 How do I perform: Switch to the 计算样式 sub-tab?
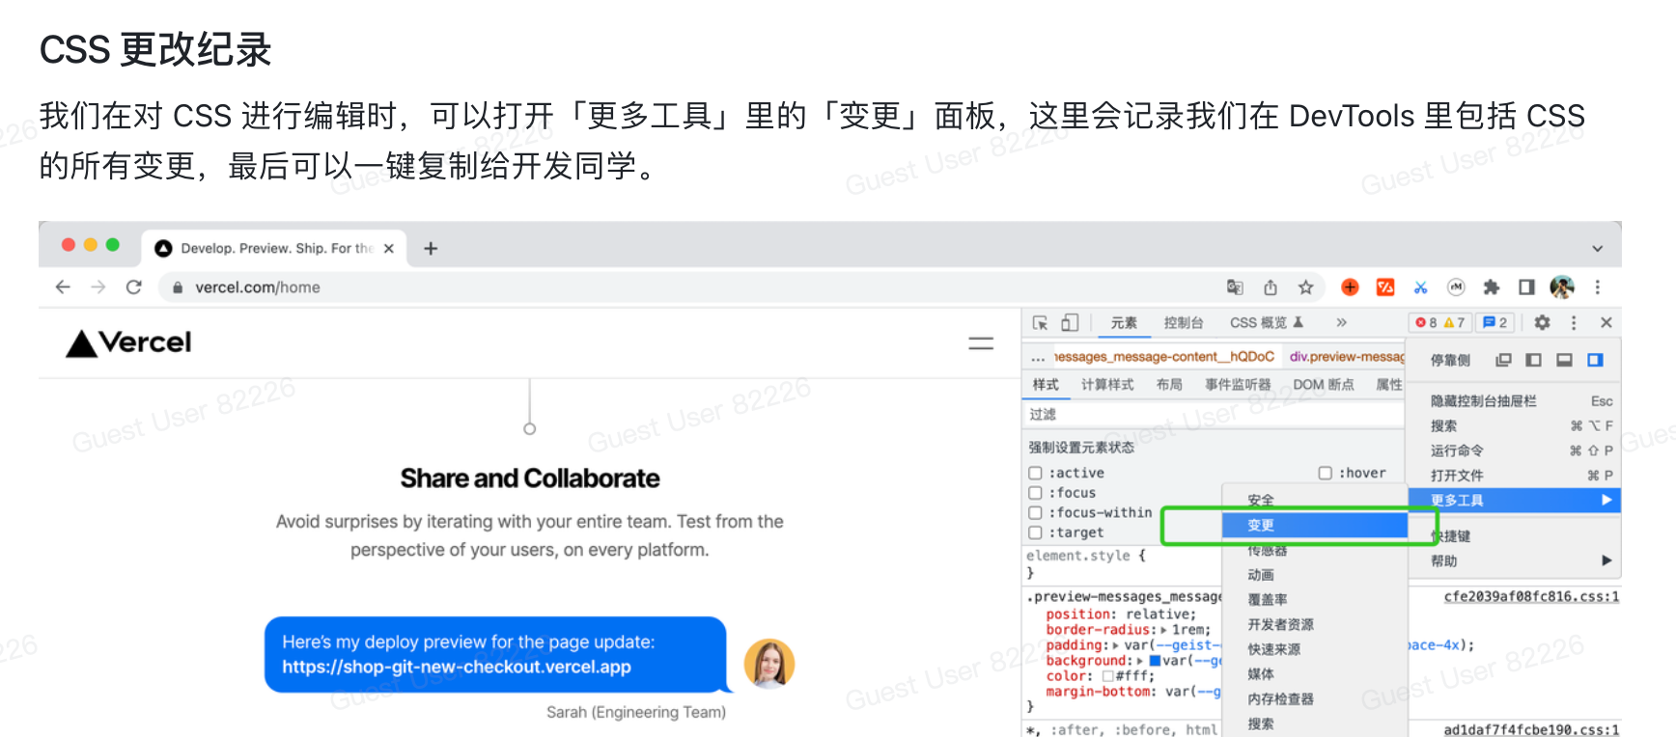(x=1107, y=385)
